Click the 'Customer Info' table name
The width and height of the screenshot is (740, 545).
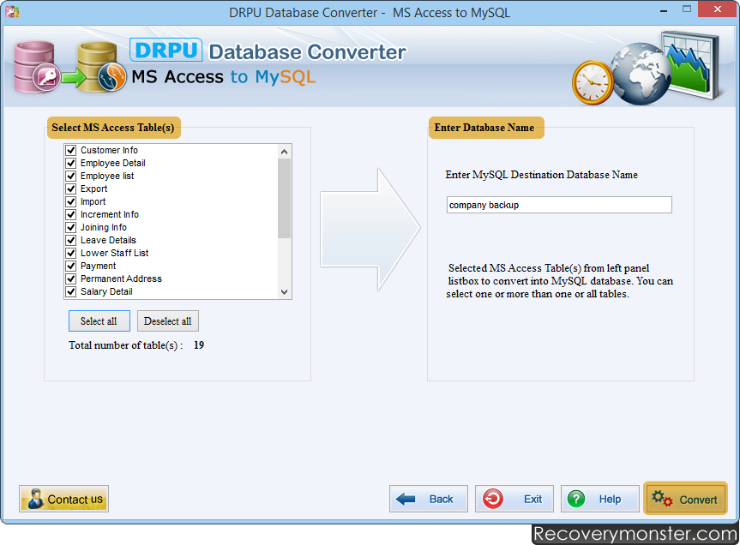coord(109,151)
